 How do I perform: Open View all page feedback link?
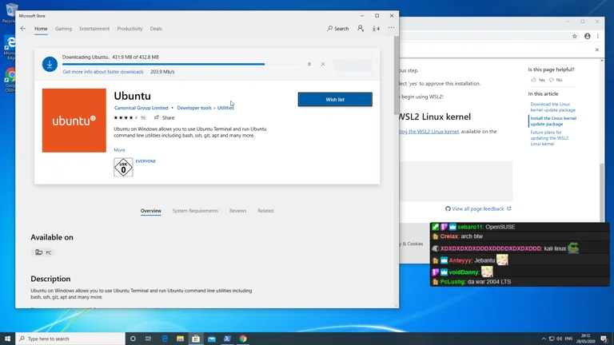pos(478,209)
